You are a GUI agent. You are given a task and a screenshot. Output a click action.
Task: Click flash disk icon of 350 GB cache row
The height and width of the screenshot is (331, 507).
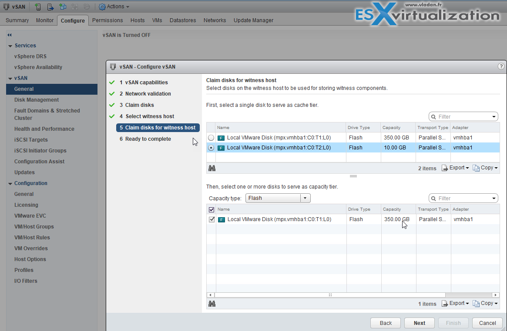tap(221, 138)
